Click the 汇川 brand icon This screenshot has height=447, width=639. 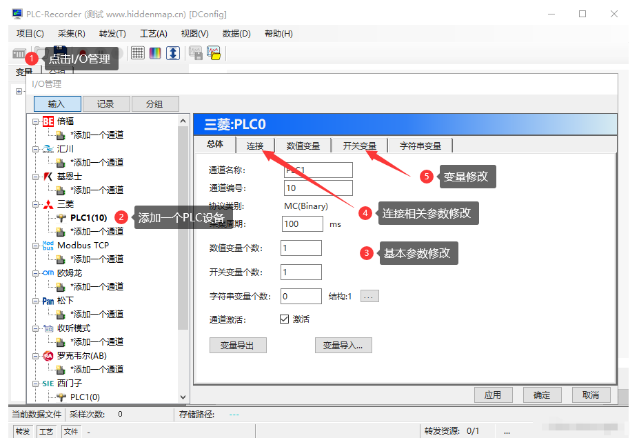click(48, 149)
